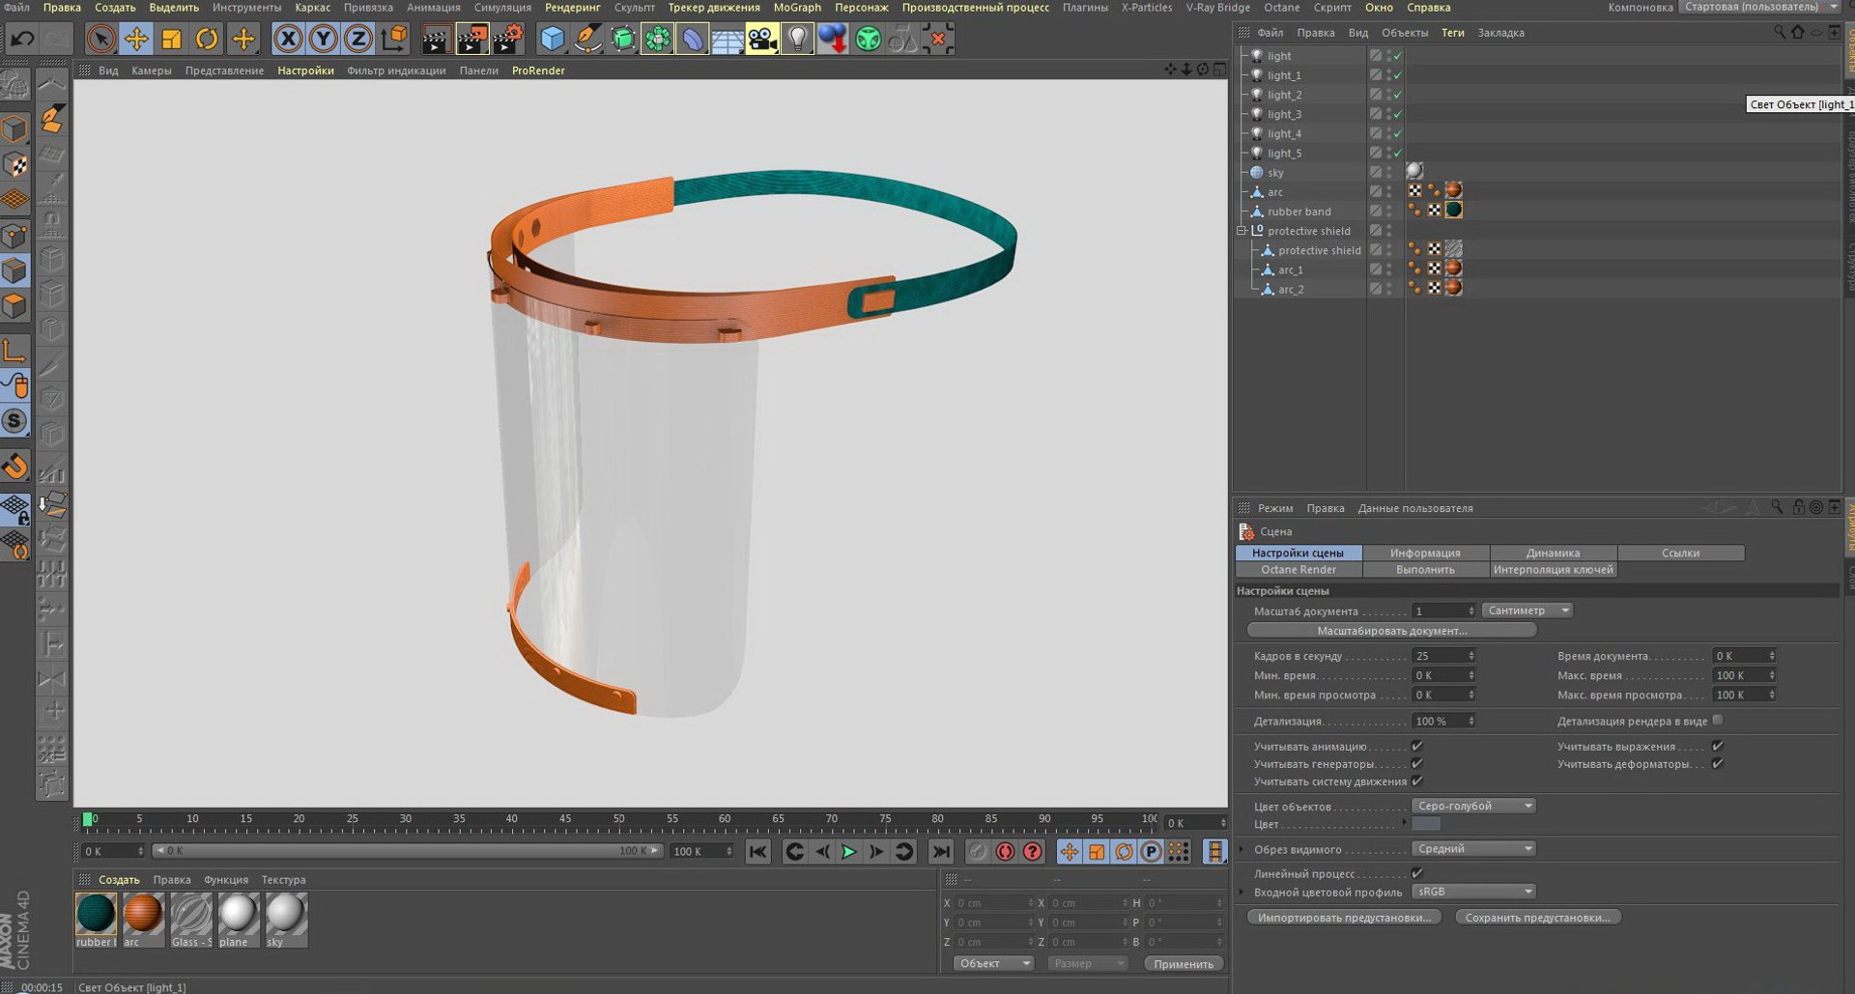Image resolution: width=1855 pixels, height=994 pixels.
Task: Toggle 'Учитывать систему движения' checkbox
Action: 1417,781
